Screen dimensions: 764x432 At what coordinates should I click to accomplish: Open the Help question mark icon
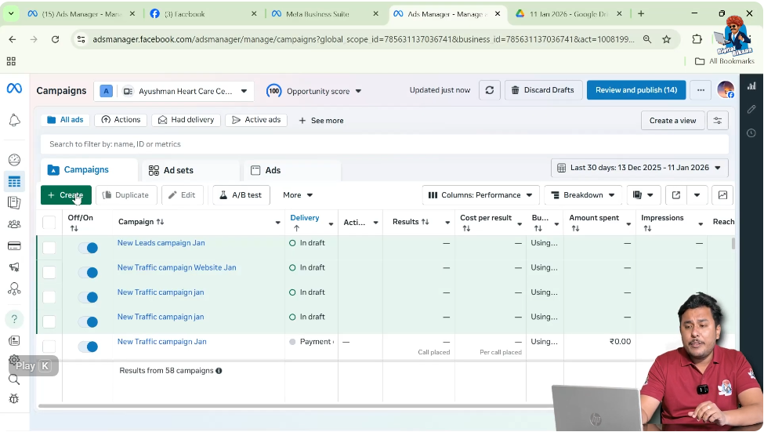14,319
